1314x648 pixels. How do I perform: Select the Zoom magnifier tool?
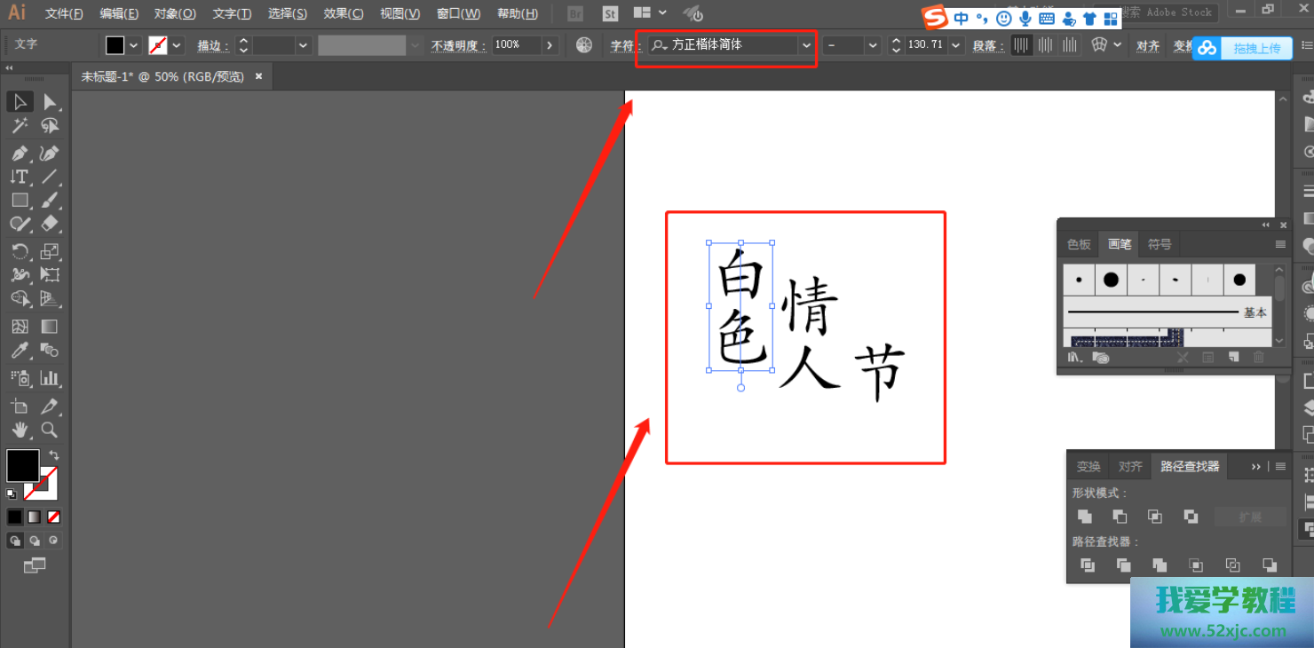point(50,431)
